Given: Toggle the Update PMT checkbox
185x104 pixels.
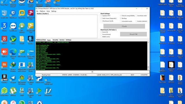Looking at the screenshot, I should click(x=101, y=16).
